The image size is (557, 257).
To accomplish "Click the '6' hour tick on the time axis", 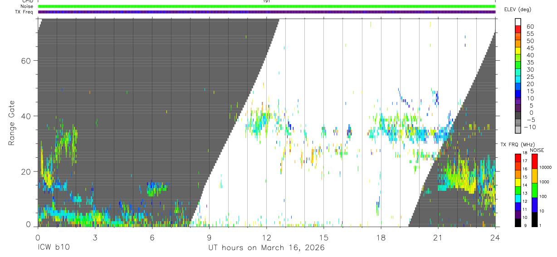I will pos(152,237).
